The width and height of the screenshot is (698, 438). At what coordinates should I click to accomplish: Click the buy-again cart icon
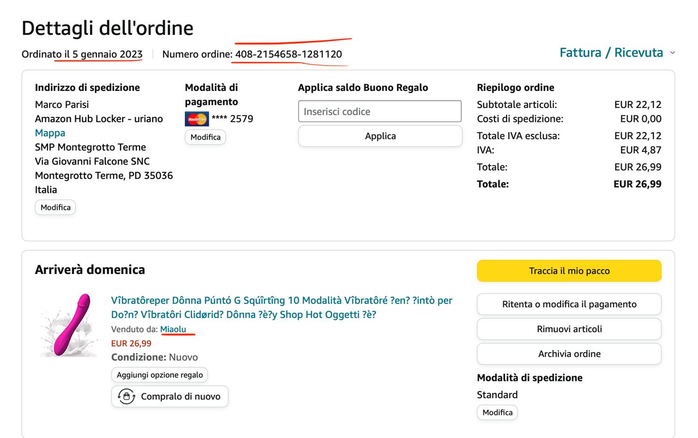[x=127, y=397]
